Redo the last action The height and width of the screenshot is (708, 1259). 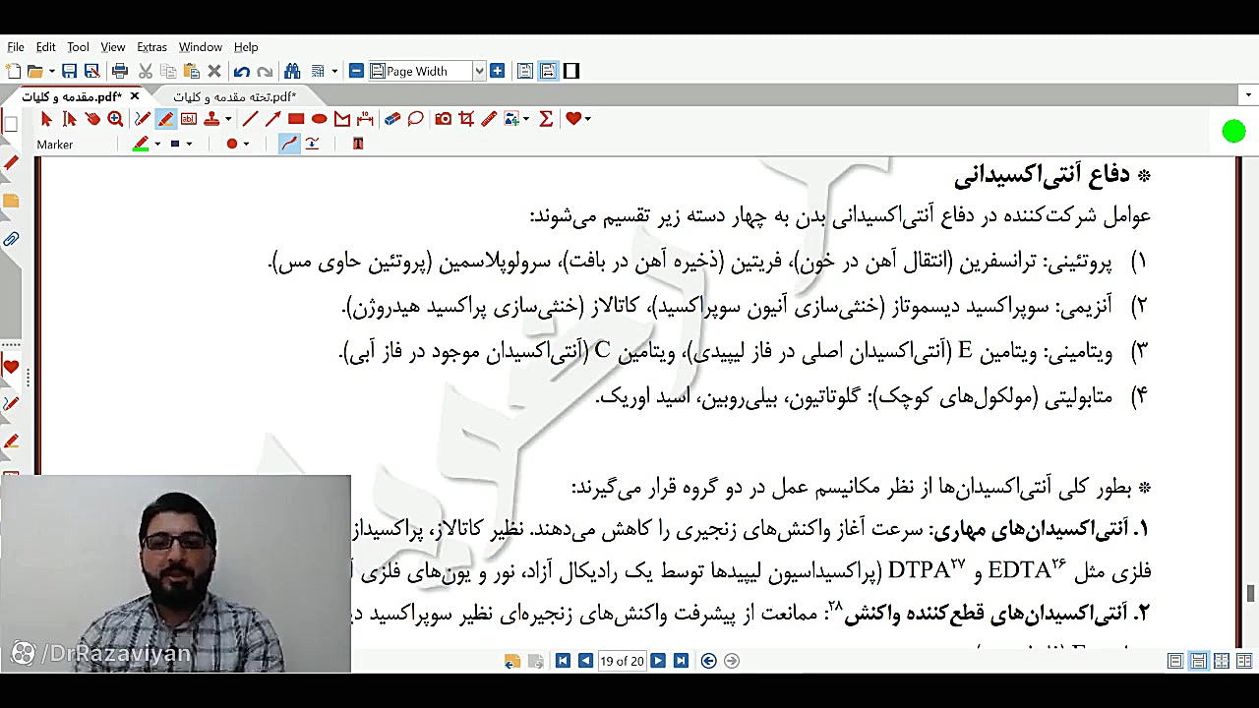coord(265,71)
